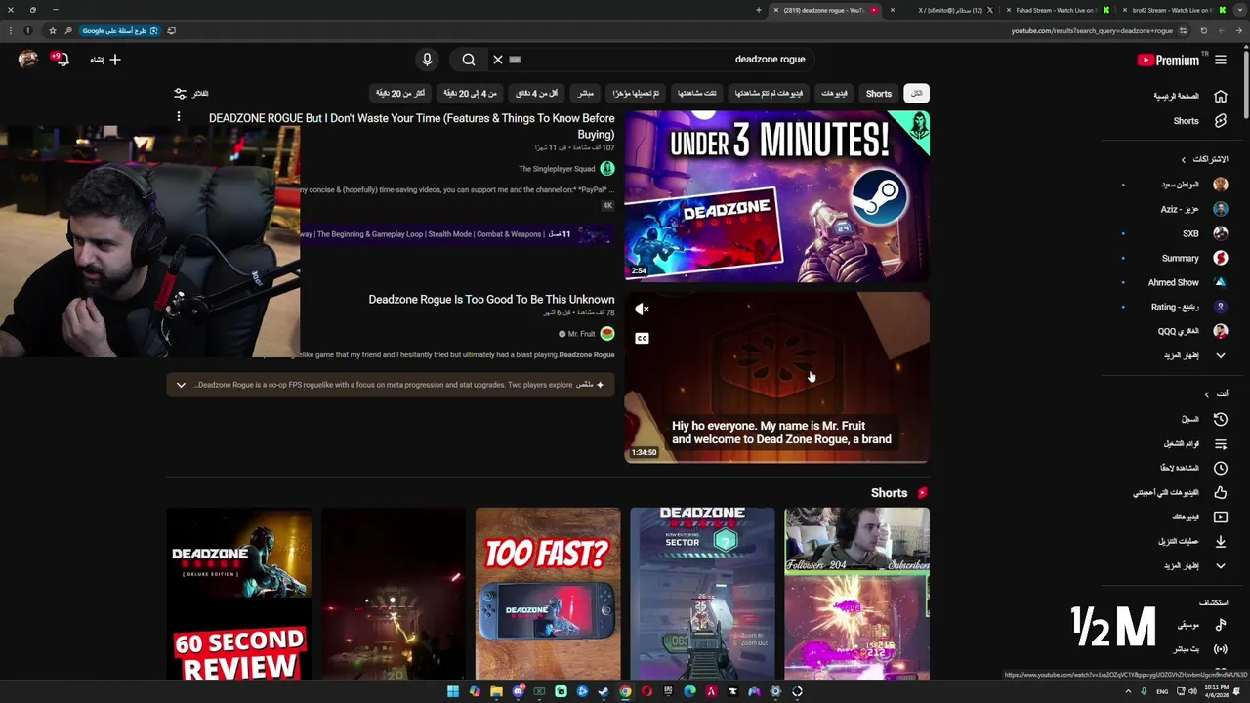
Task: Open the NOW ENTERING SECTOR short
Action: 702,593
